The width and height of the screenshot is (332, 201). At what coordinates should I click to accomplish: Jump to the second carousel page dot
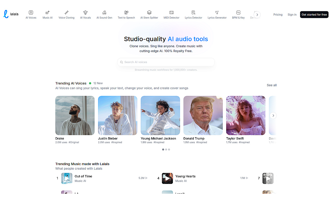(x=166, y=149)
